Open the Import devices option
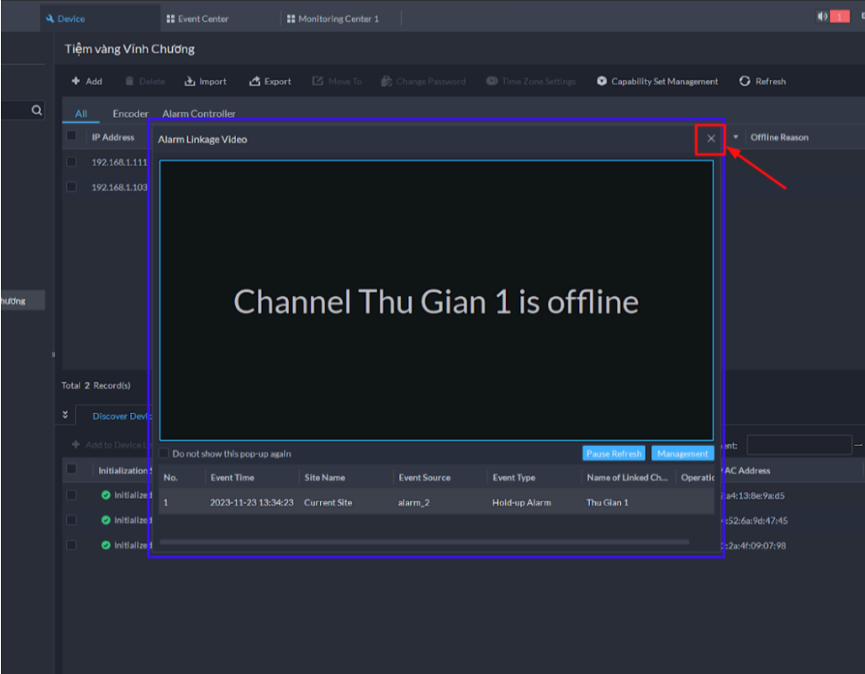 (205, 81)
